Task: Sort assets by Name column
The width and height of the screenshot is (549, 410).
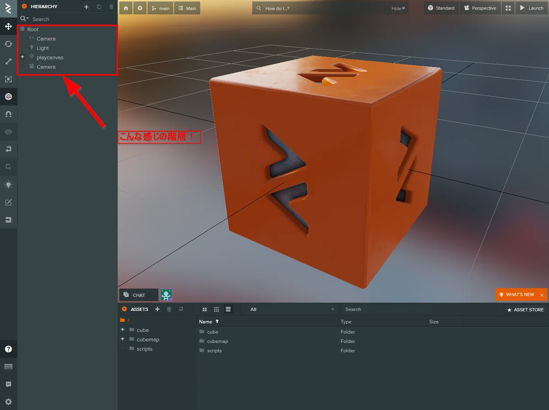Action: click(x=267, y=321)
